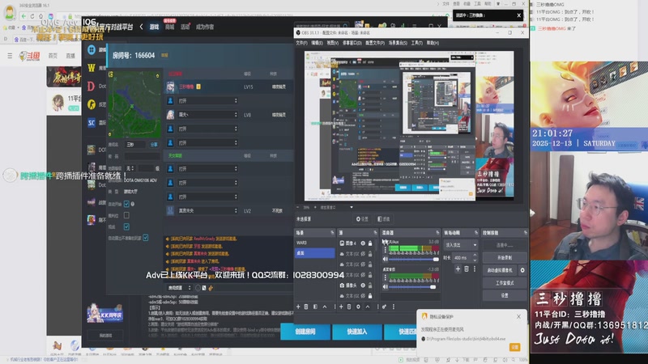Enable 工作室模式 in OBS
Screen dimensions: 648x364
pos(505,283)
